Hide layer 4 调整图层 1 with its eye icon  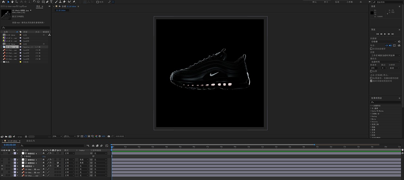[x=2, y=166]
